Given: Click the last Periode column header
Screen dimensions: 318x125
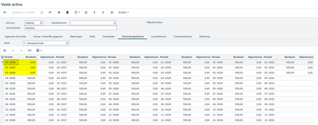Looking at the screenshot, I should coord(270,57).
